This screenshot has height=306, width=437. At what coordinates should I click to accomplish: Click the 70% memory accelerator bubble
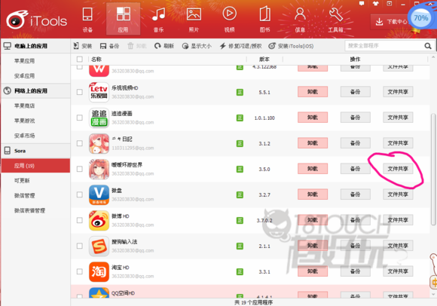tap(421, 18)
